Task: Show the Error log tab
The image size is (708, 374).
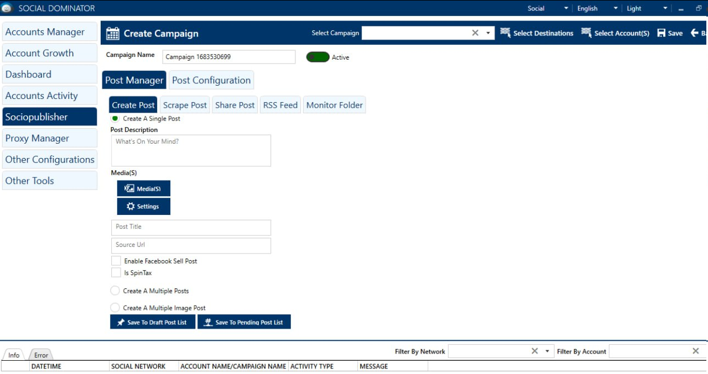Action: [x=41, y=355]
